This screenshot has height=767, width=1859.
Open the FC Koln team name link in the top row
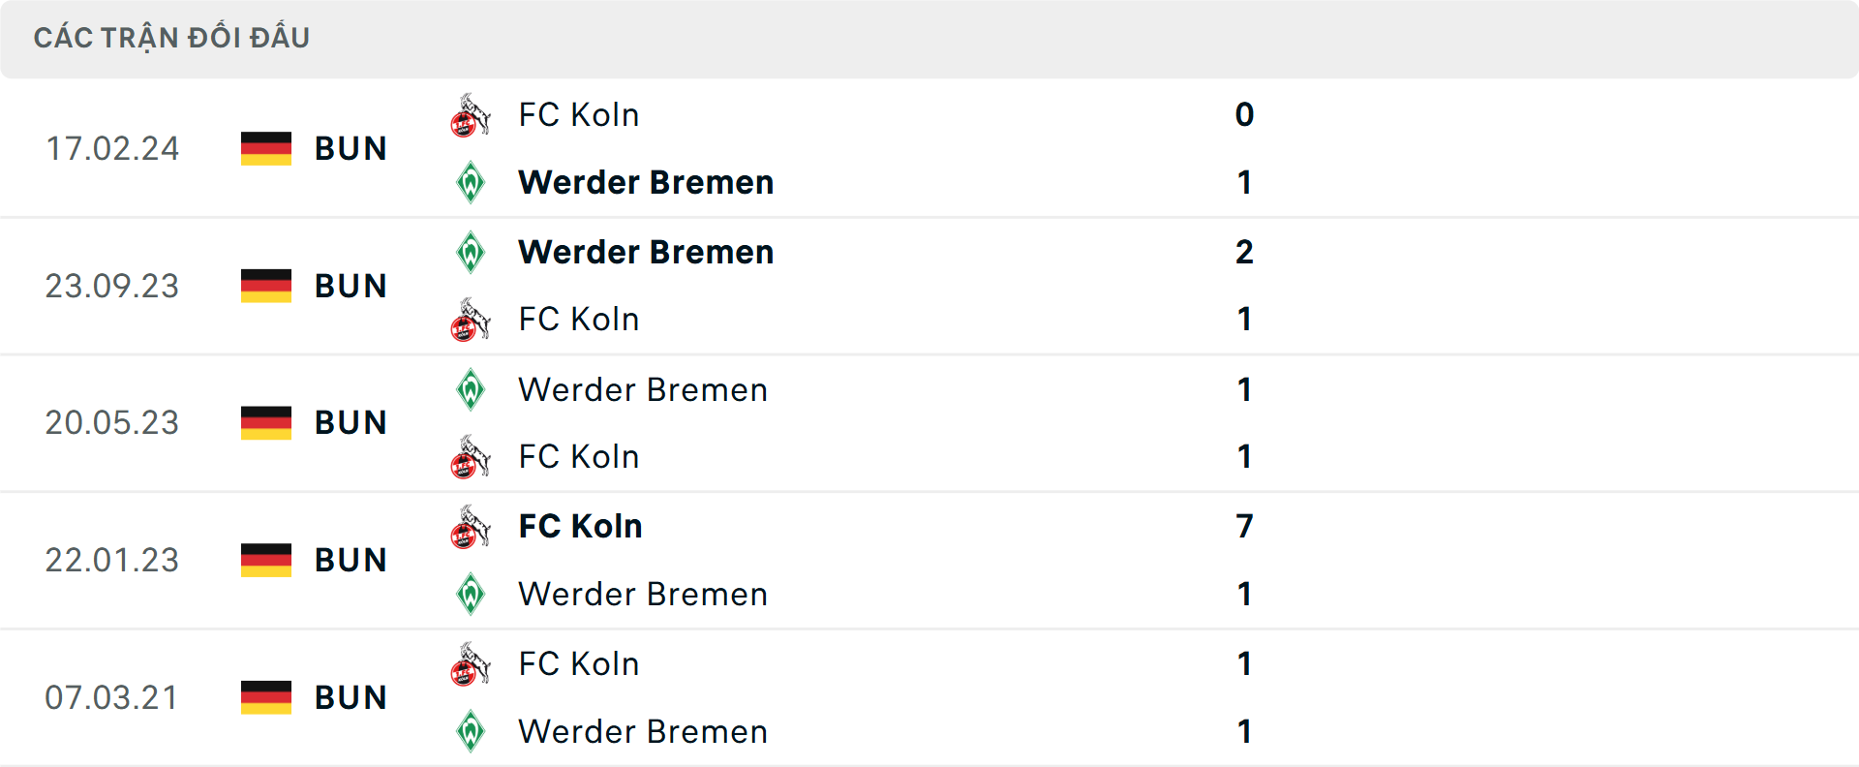(578, 114)
